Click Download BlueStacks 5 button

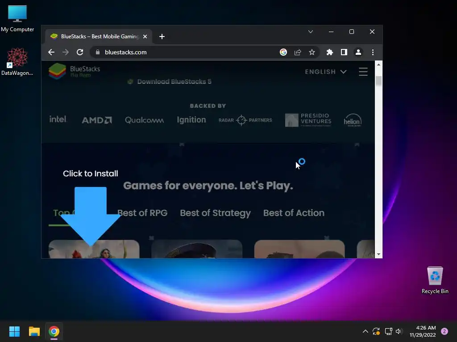[x=170, y=81]
